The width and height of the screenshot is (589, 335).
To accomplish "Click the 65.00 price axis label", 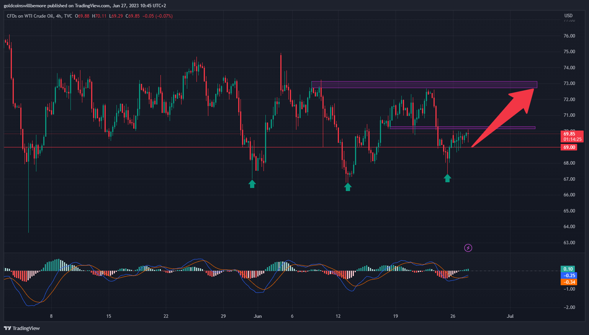I will pyautogui.click(x=569, y=211).
